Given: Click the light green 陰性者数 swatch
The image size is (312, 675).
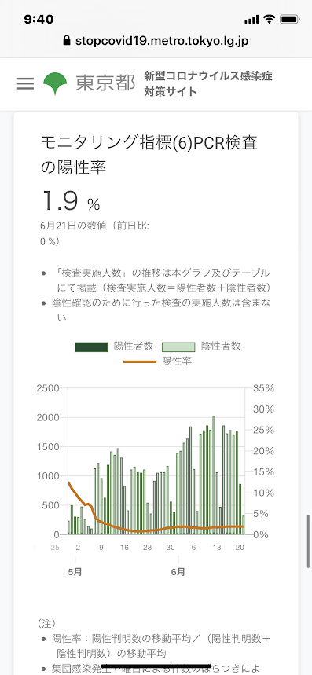Looking at the screenshot, I should 178,347.
